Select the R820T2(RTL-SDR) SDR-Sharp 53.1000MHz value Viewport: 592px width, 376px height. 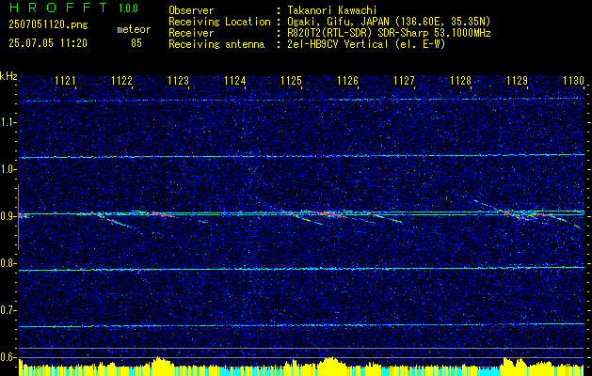click(389, 33)
